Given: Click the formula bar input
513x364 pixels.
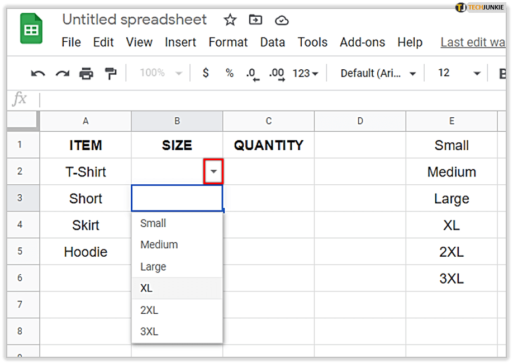Looking at the screenshot, I should coord(268,99).
